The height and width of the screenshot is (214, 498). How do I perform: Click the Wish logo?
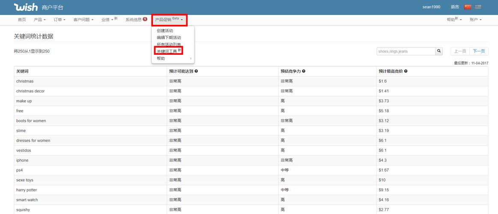coord(26,7)
